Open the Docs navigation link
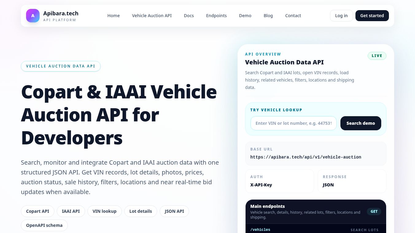This screenshot has height=233, width=415. 189,16
